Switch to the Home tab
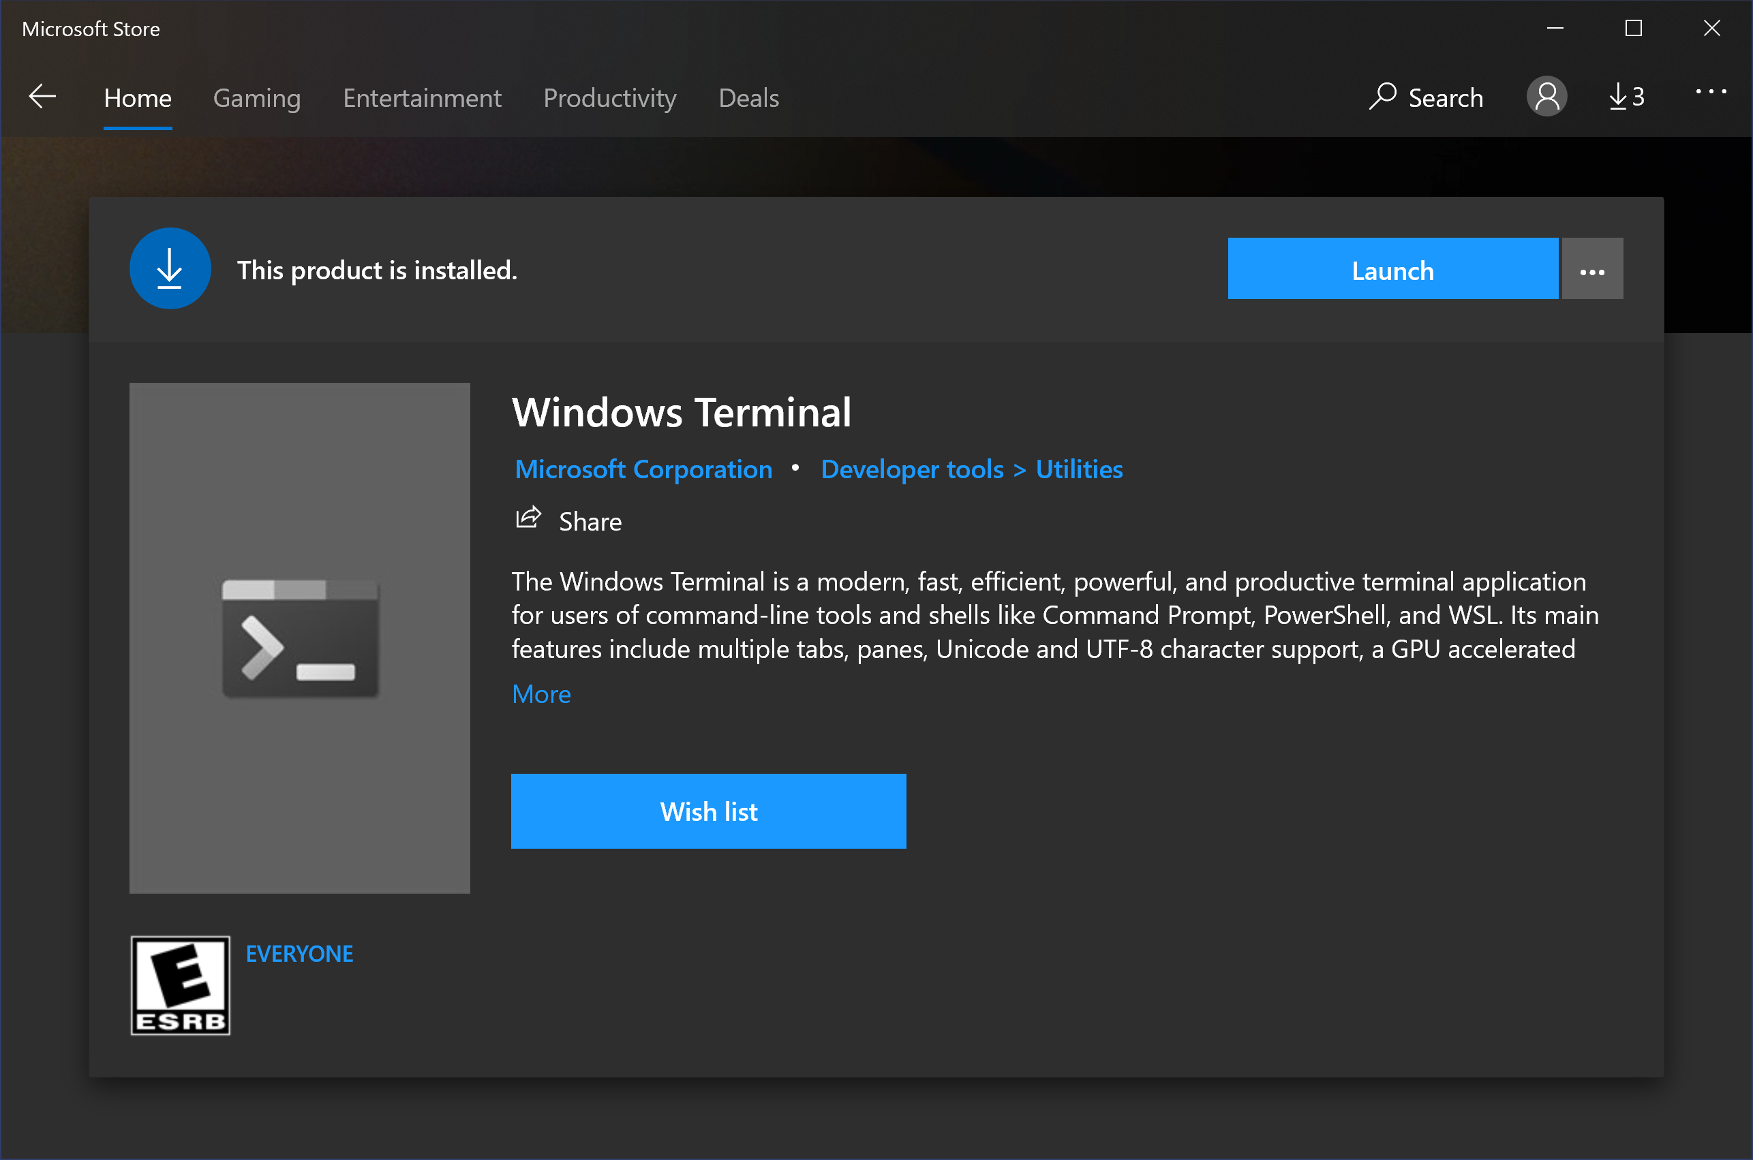Screen dimensions: 1753x1160 (x=138, y=98)
